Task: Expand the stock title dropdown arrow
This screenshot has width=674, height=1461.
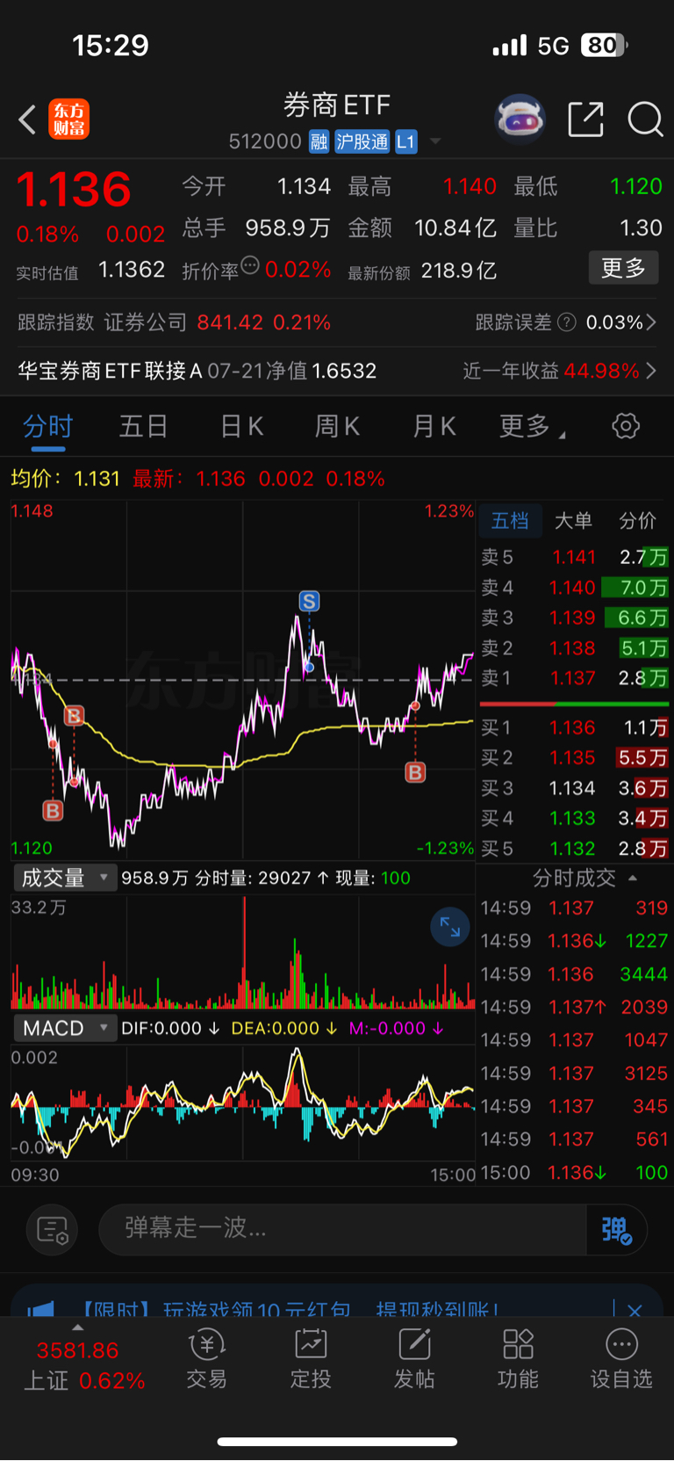Action: click(435, 142)
